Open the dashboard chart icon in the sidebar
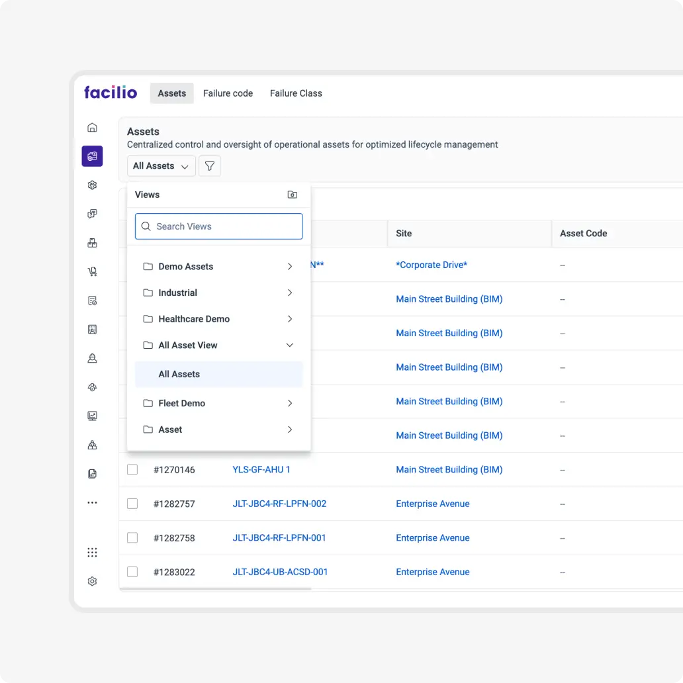The width and height of the screenshot is (683, 683). 92,416
